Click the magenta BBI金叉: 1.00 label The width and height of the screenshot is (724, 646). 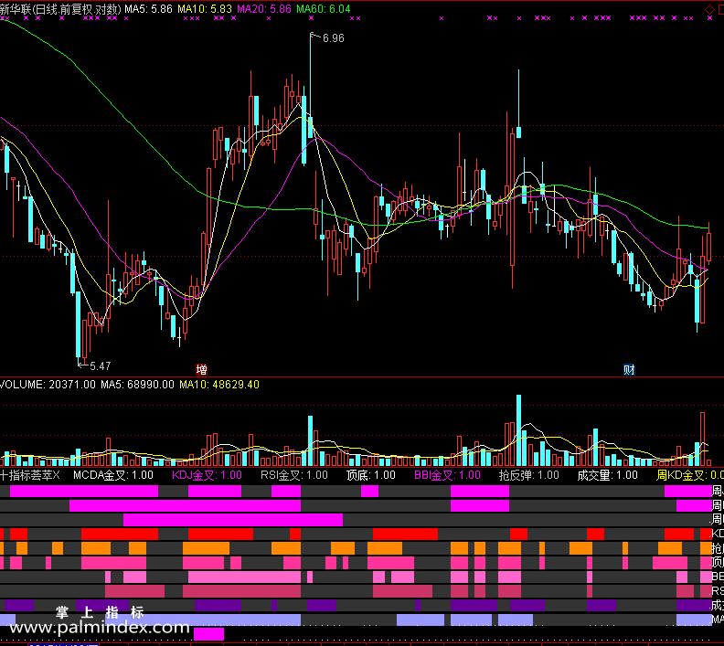[x=447, y=475]
